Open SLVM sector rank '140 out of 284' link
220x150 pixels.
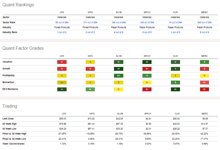coord(119,22)
